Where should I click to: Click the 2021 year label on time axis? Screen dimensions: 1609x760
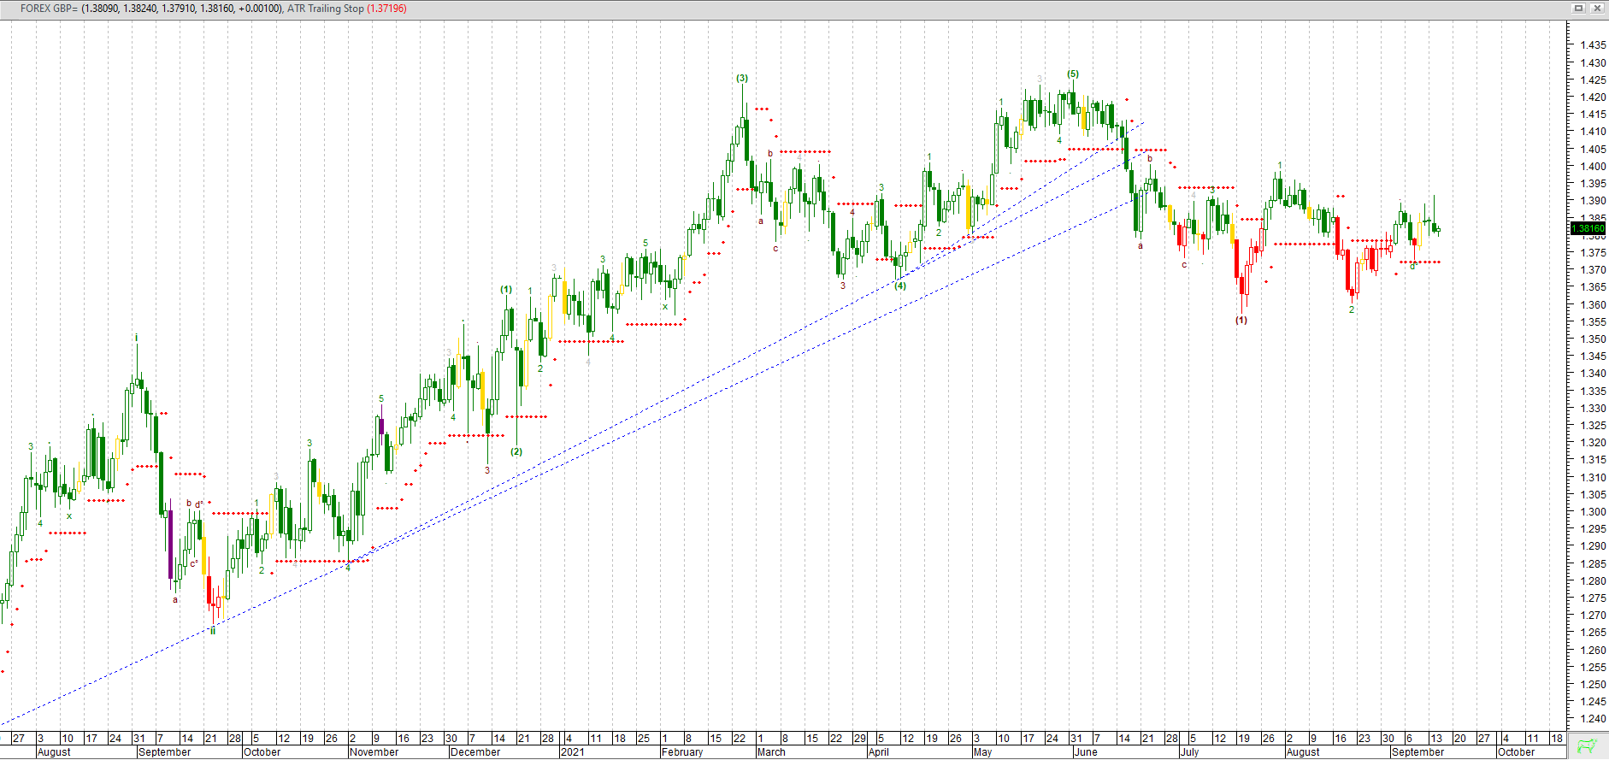point(572,752)
